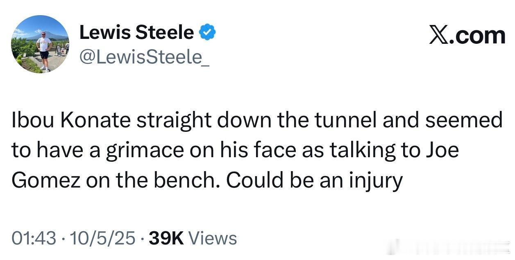The image size is (515, 260).
Task: View the 39K view count
Action: (167, 238)
